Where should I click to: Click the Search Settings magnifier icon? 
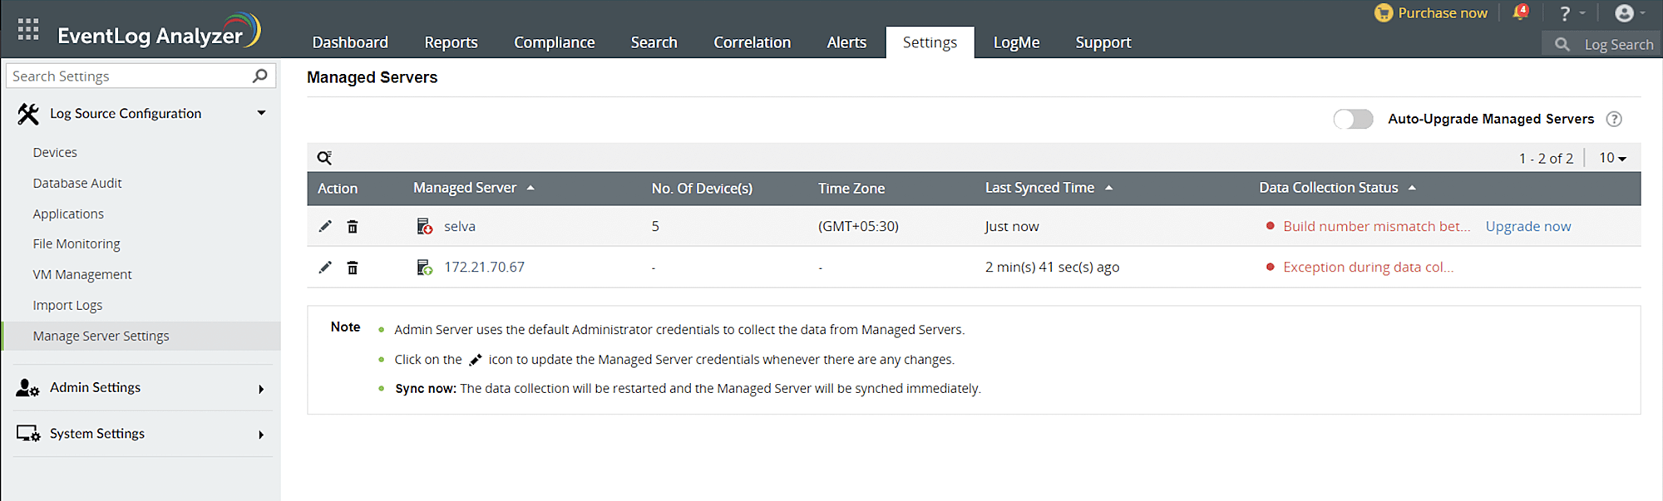tap(260, 76)
